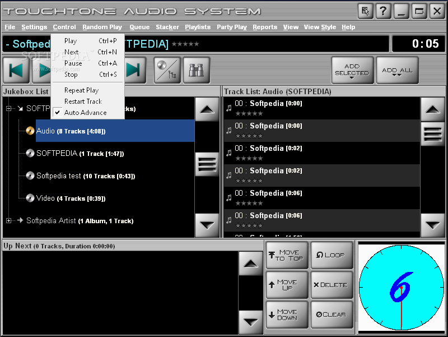Select Restart Track menu entry
The height and width of the screenshot is (337, 448).
[88, 101]
